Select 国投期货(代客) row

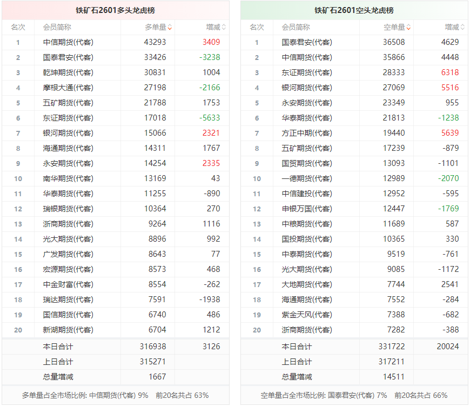click(354, 239)
